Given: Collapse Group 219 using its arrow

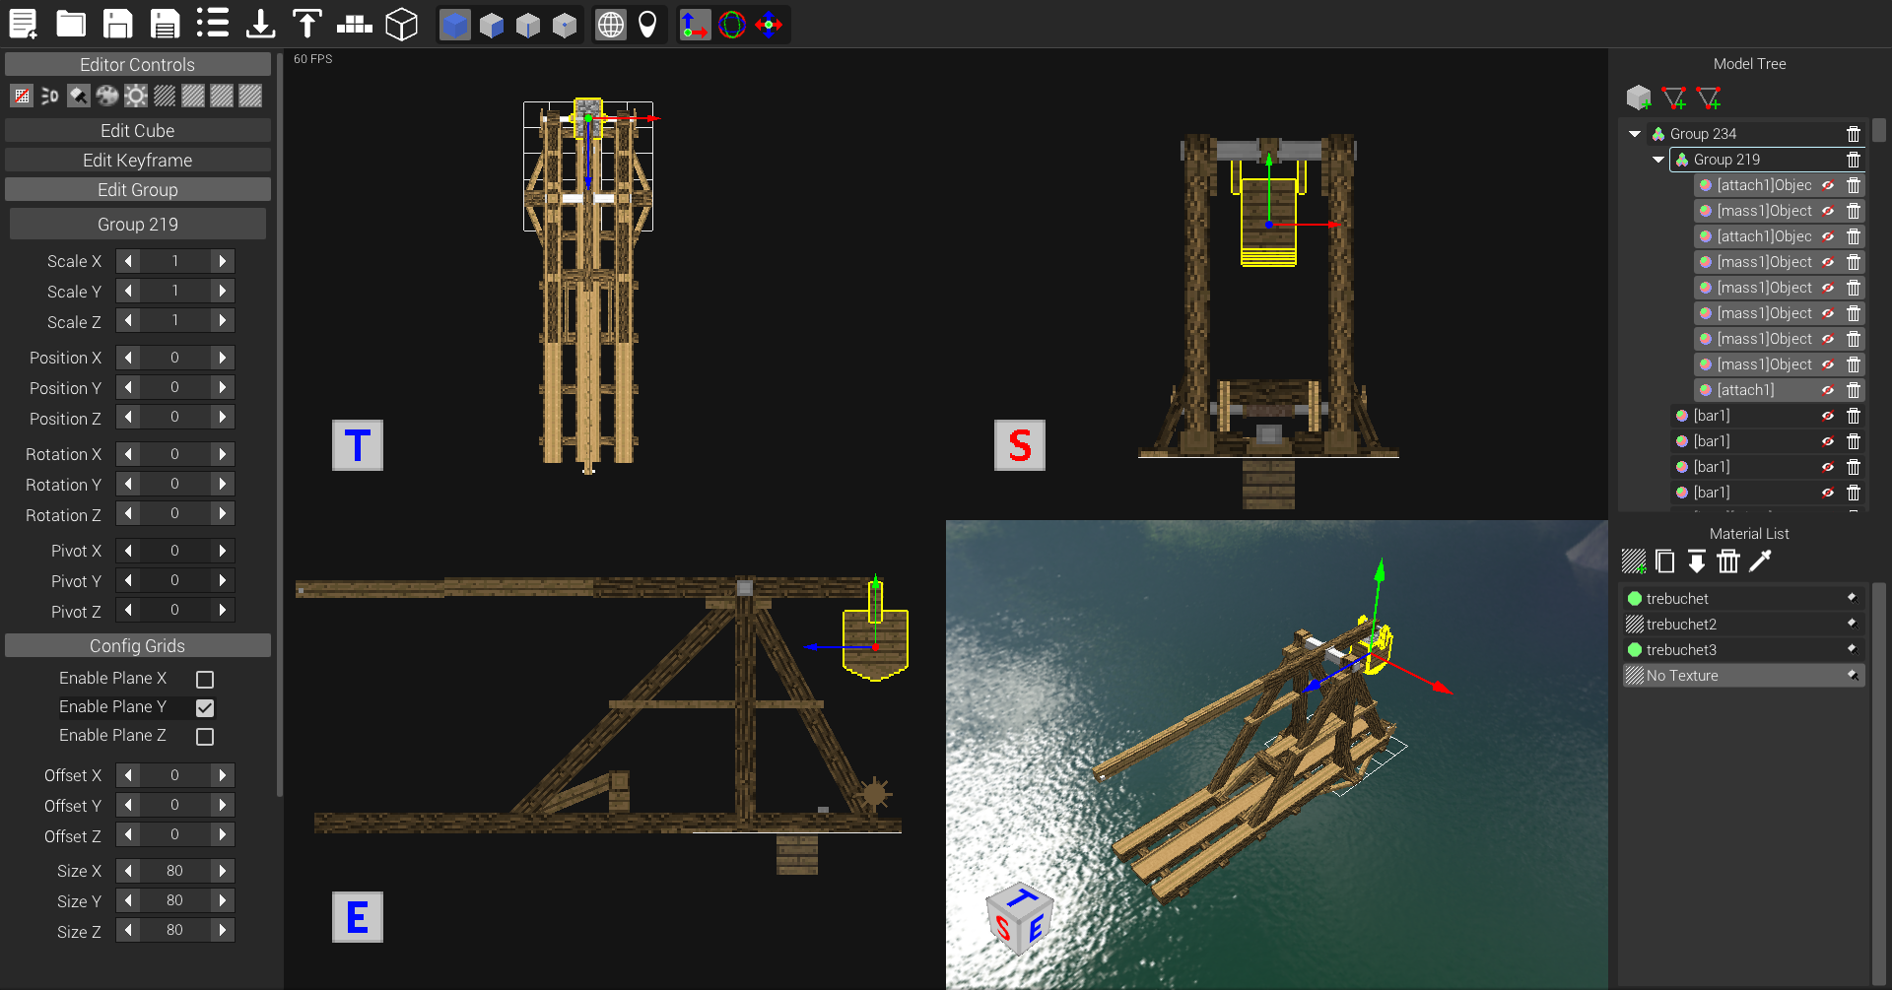Looking at the screenshot, I should click(1658, 160).
